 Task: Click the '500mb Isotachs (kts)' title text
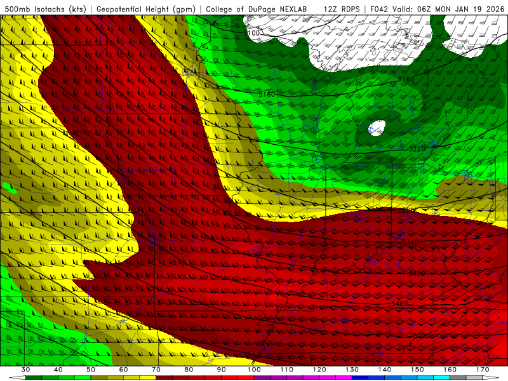click(46, 10)
